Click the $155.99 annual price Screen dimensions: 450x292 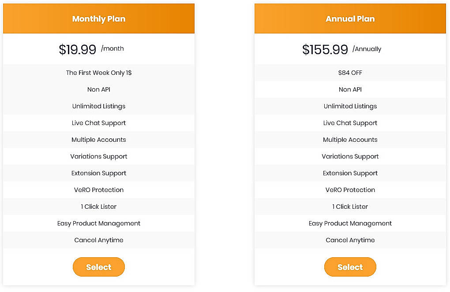326,49
